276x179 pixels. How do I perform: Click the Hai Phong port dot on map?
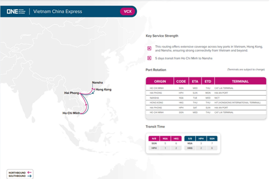click(80, 93)
